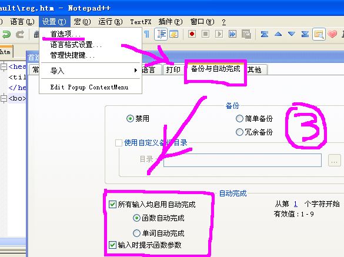Click the green Undo arrow icon

6,35
